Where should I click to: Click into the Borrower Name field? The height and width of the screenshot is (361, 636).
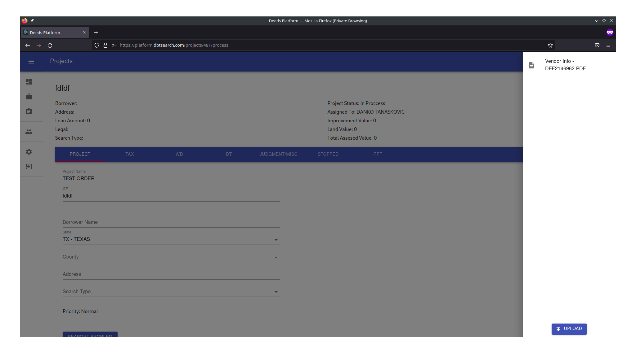(171, 222)
